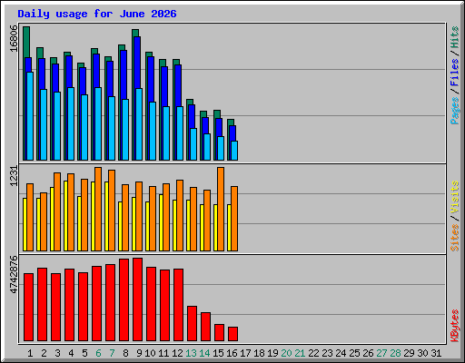Click the 4742876 KBytes axis value
This screenshot has height=363, width=465.
tap(14, 275)
